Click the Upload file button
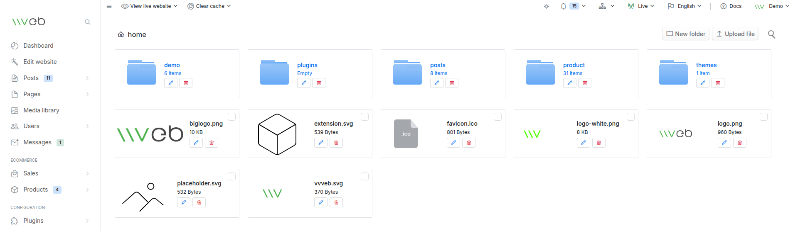Viewport: 793px width, 231px height. pos(735,34)
